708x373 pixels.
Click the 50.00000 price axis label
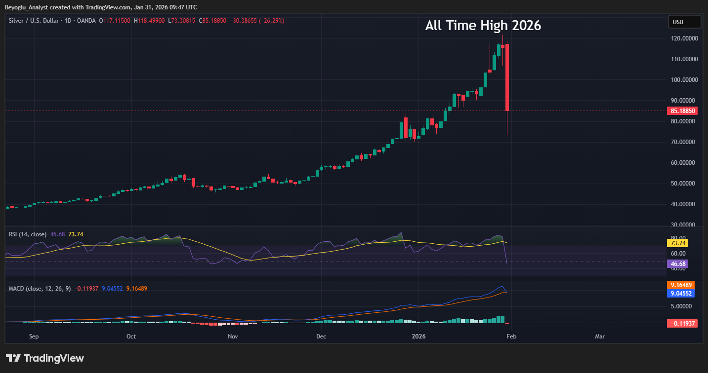(682, 183)
